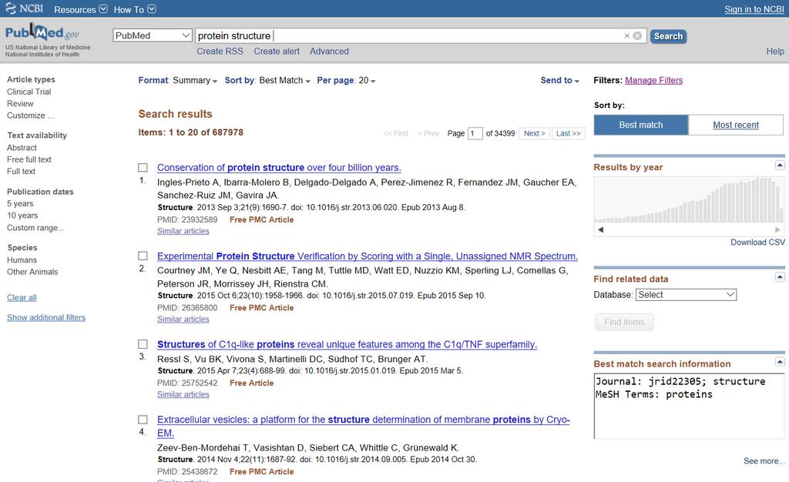
Task: Click the round gray clear-search icon
Action: (x=637, y=35)
